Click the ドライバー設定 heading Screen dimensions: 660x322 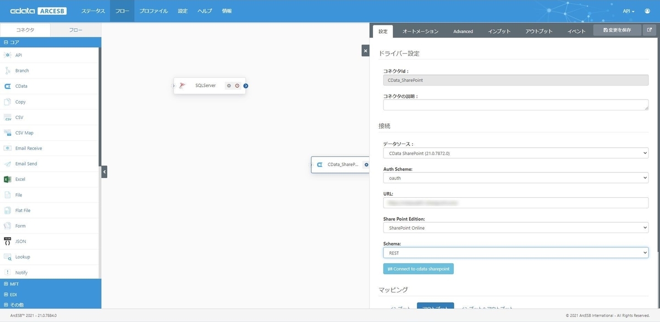399,53
